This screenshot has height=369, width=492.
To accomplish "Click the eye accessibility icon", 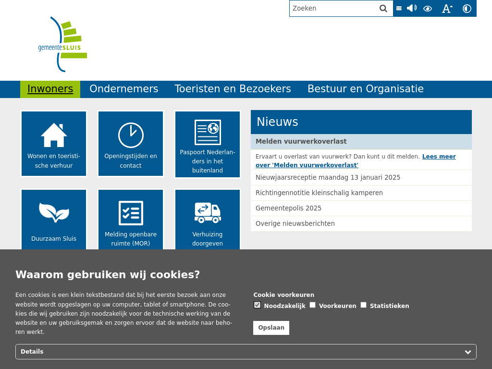I will pyautogui.click(x=428, y=9).
